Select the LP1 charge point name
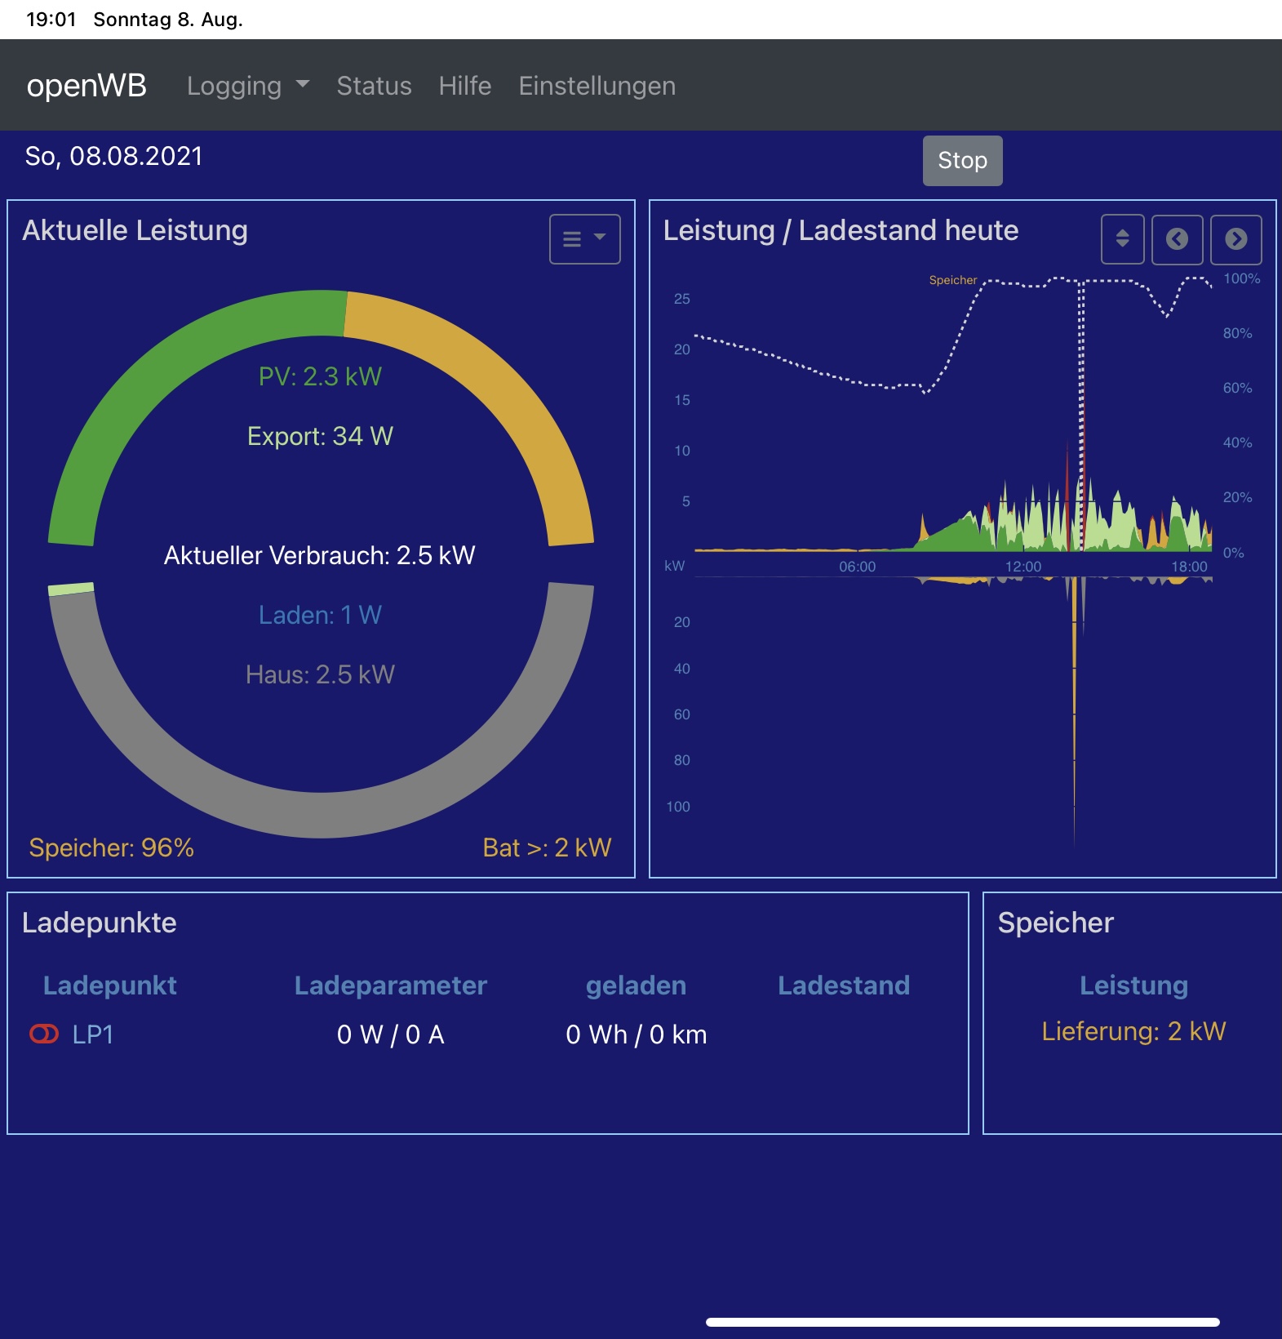The height and width of the screenshot is (1339, 1282). point(93,1034)
